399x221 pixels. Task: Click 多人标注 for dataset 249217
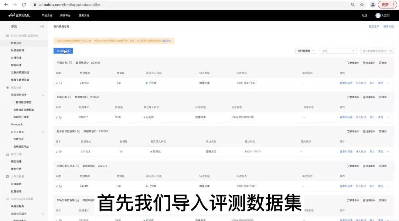(361, 117)
